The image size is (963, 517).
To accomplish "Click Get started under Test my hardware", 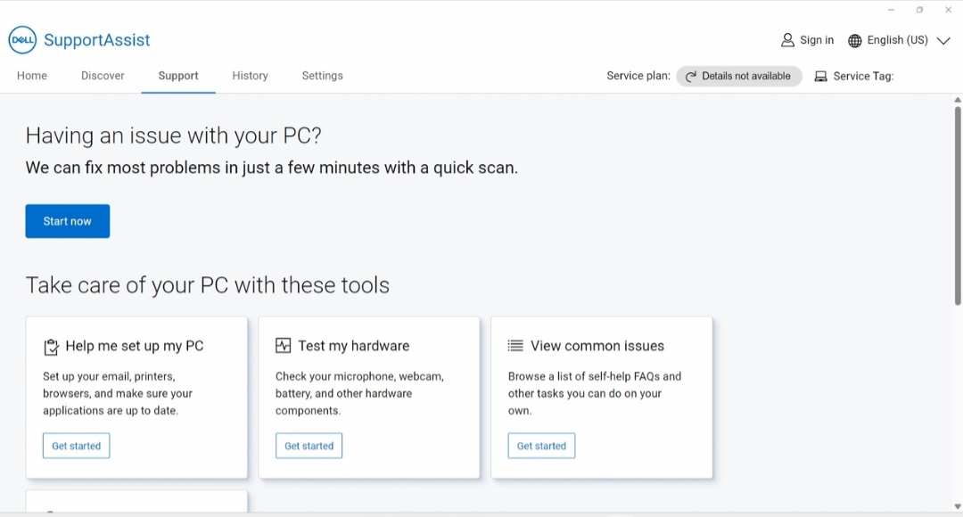I will (309, 446).
